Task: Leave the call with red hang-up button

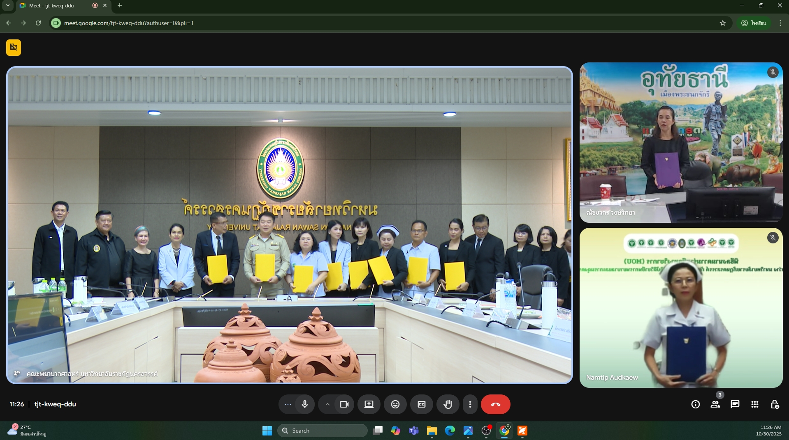Action: click(x=495, y=404)
